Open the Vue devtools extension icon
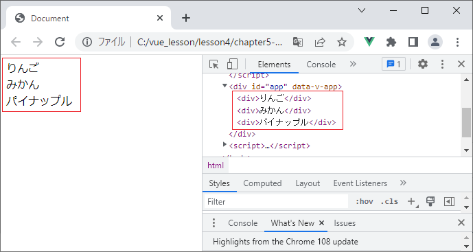 (x=369, y=42)
